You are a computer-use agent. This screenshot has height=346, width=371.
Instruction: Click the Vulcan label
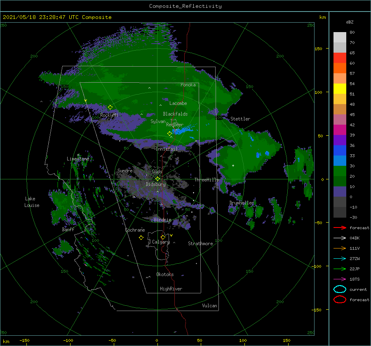pyautogui.click(x=210, y=306)
